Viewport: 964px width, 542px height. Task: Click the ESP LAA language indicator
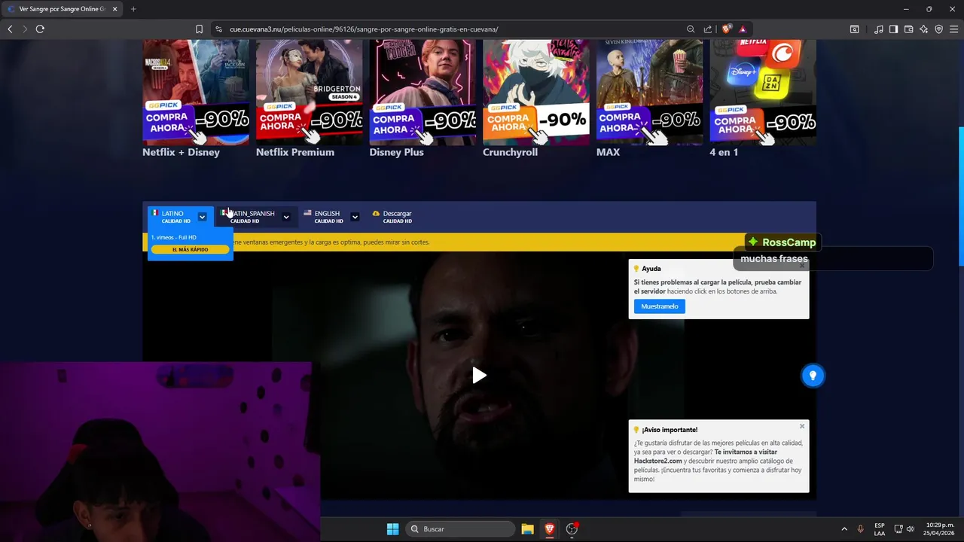(880, 529)
